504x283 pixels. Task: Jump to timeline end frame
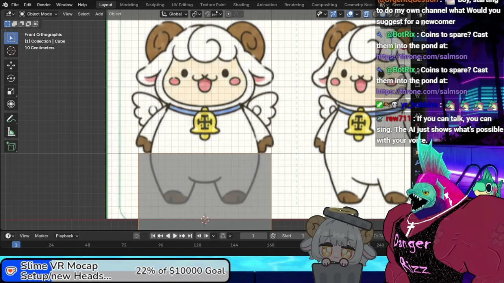pos(190,236)
